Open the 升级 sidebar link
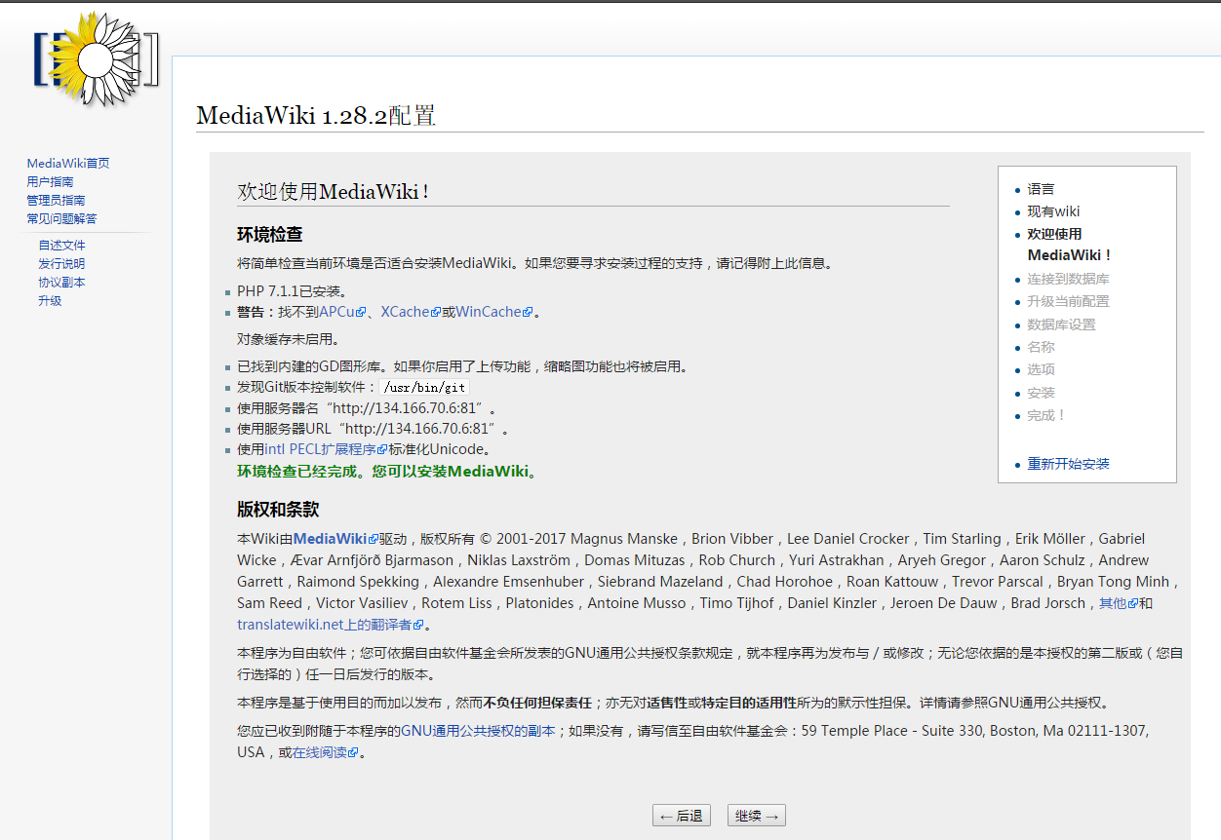1221x840 pixels. (50, 301)
